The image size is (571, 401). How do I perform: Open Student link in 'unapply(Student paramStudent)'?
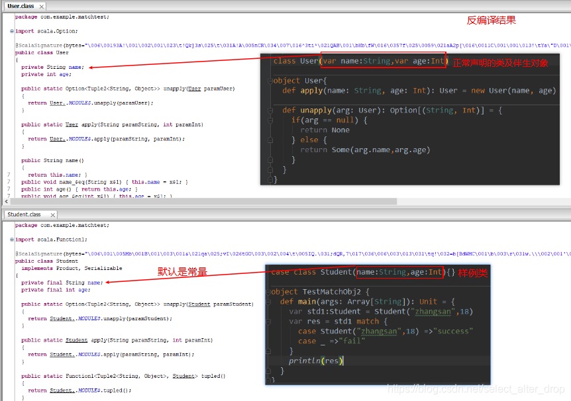[199, 304]
